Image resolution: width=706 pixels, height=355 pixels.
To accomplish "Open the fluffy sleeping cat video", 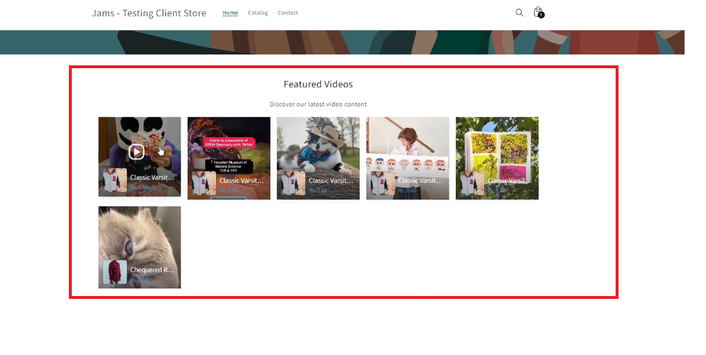I will (x=139, y=234).
